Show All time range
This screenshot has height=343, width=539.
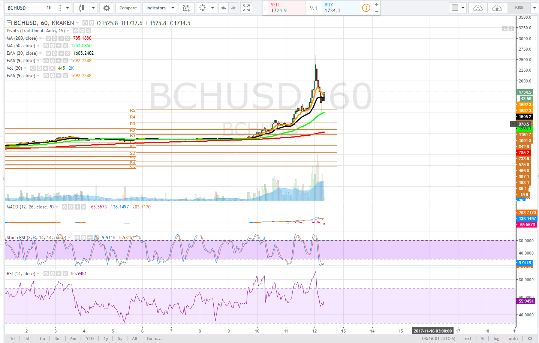(135, 339)
